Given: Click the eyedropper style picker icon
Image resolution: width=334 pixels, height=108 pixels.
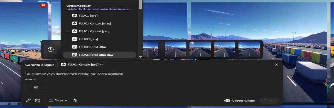Looking at the screenshot, I should pyautogui.click(x=28, y=100).
